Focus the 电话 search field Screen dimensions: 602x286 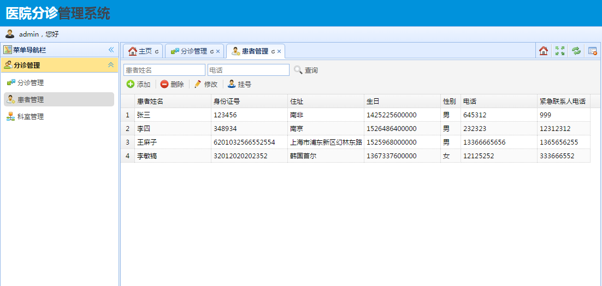249,70
